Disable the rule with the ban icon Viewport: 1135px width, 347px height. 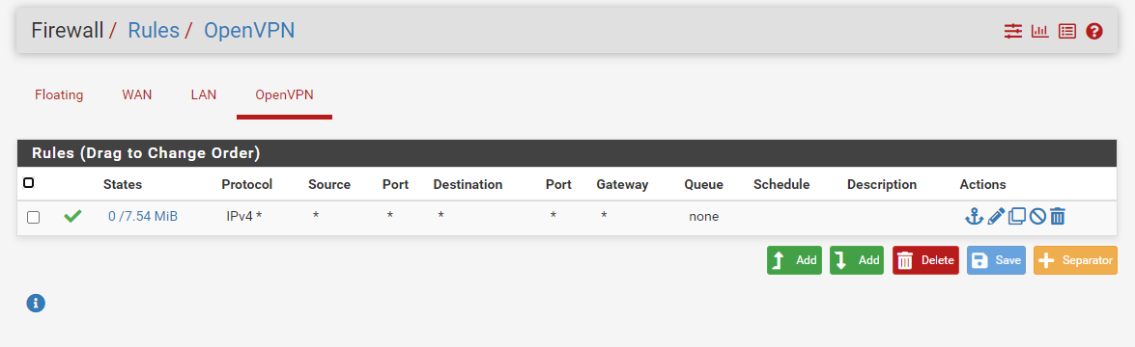coord(1037,216)
